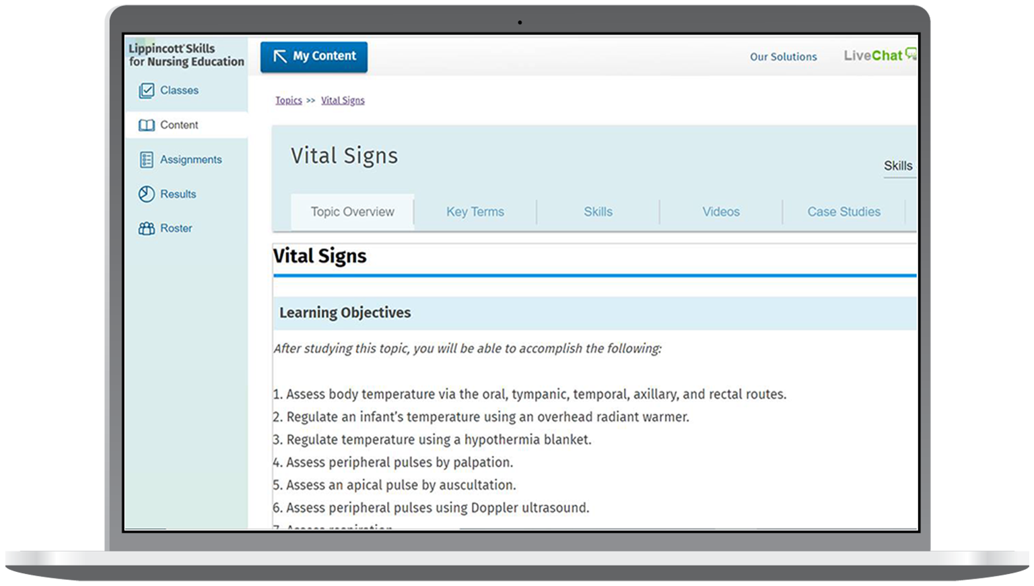
Task: Go to the Videos tab
Action: pos(720,211)
